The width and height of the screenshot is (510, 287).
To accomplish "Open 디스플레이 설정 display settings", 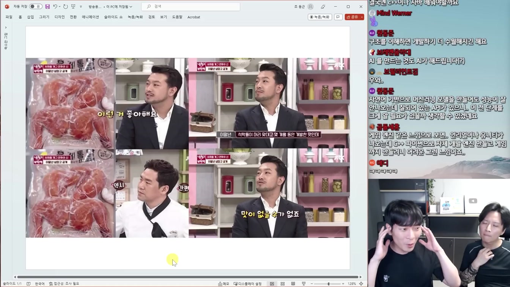I will point(247,284).
